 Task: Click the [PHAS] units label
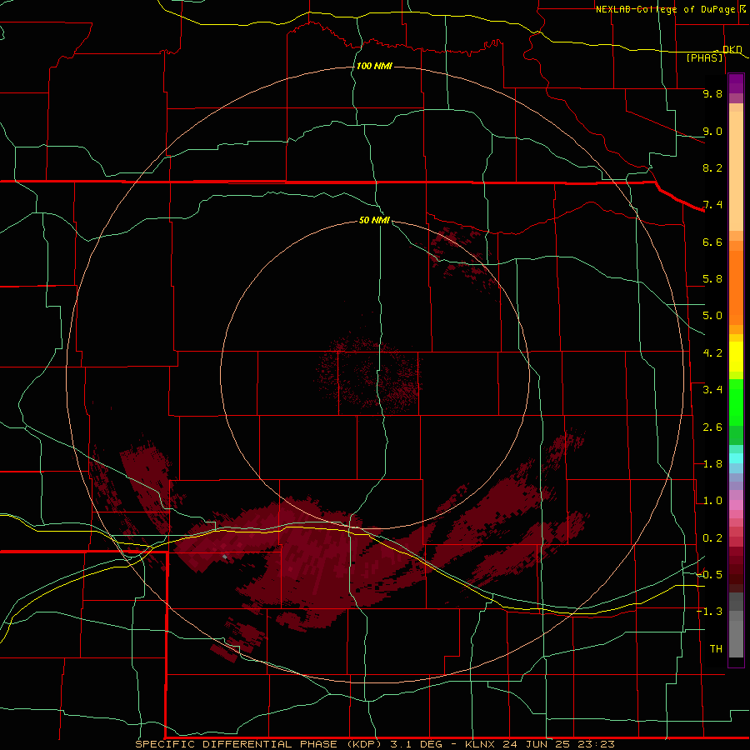pyautogui.click(x=704, y=58)
